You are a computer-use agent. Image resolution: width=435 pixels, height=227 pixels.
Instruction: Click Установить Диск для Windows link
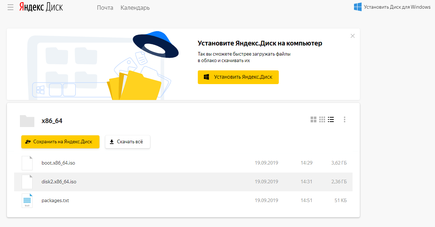tap(397, 7)
